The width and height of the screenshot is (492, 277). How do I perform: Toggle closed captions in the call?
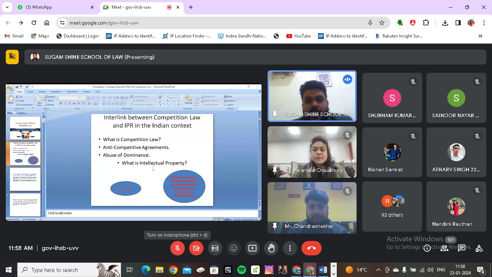point(215,248)
